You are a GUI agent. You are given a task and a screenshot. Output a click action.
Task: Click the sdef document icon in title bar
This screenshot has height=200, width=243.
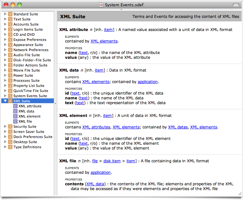(x=101, y=5)
